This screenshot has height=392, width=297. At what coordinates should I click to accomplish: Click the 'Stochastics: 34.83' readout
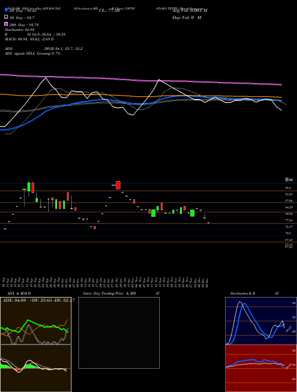click(x=20, y=30)
